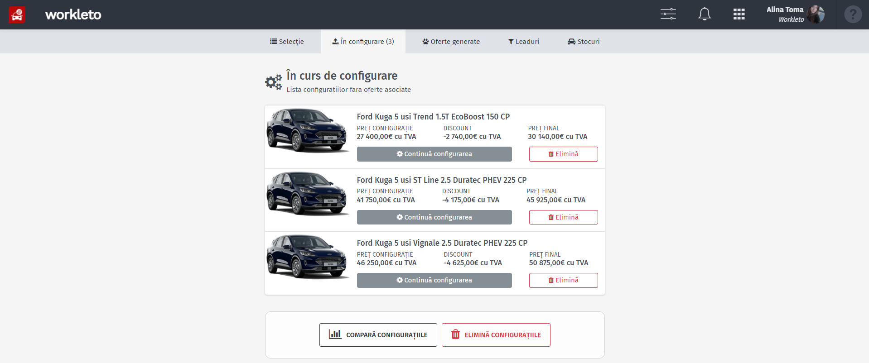The width and height of the screenshot is (869, 363).
Task: Click the help question mark icon
Action: [853, 14]
